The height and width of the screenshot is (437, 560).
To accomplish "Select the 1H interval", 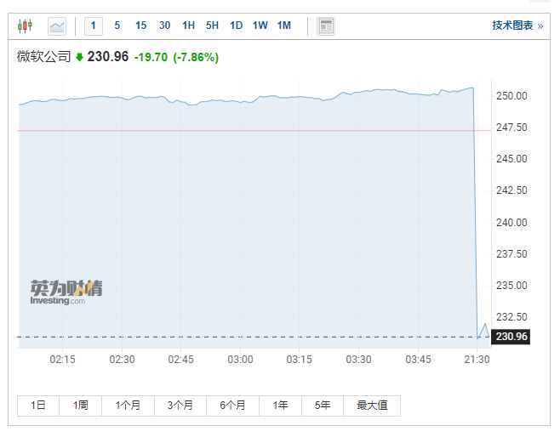I will click(188, 26).
